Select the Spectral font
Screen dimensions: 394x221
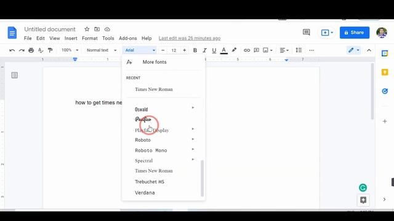[143, 161]
